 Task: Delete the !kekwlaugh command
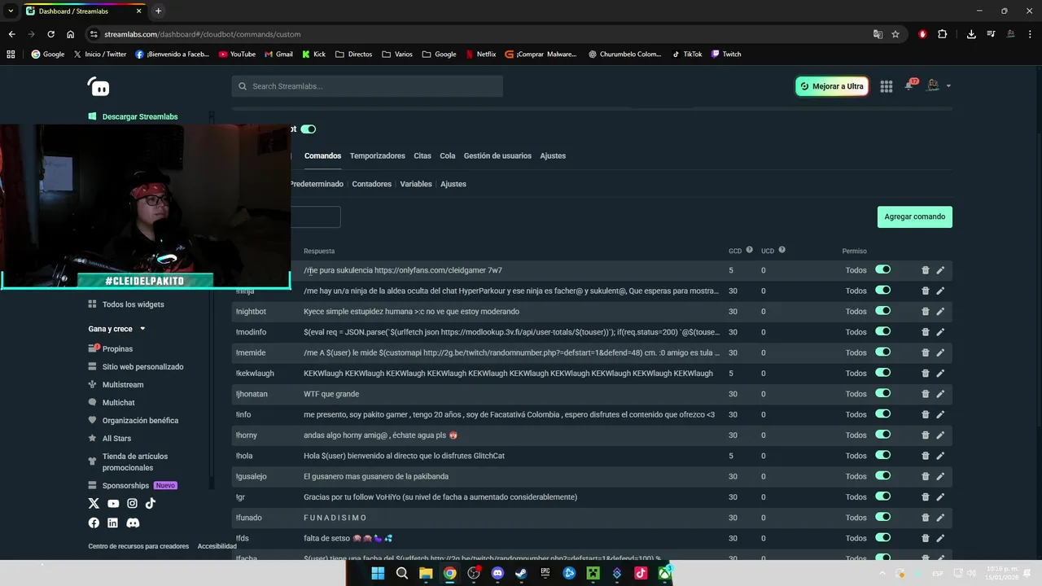pos(926,374)
